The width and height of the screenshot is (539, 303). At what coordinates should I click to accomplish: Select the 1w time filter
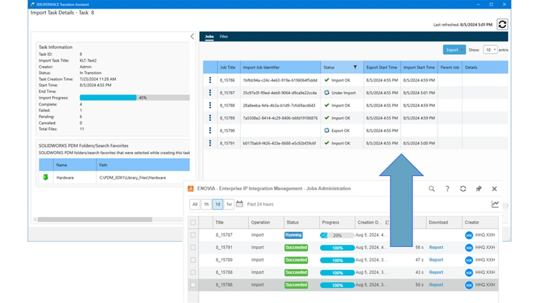[x=229, y=204]
